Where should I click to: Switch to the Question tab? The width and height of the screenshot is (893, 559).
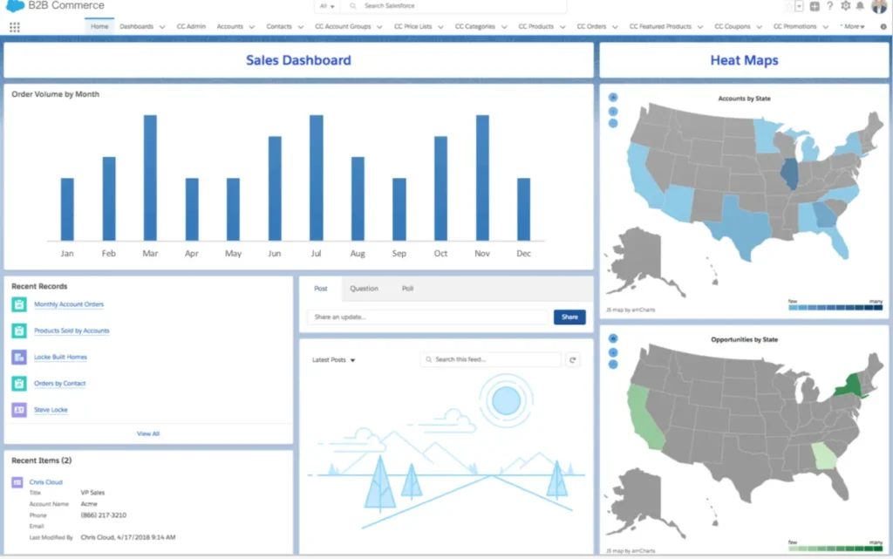(364, 289)
